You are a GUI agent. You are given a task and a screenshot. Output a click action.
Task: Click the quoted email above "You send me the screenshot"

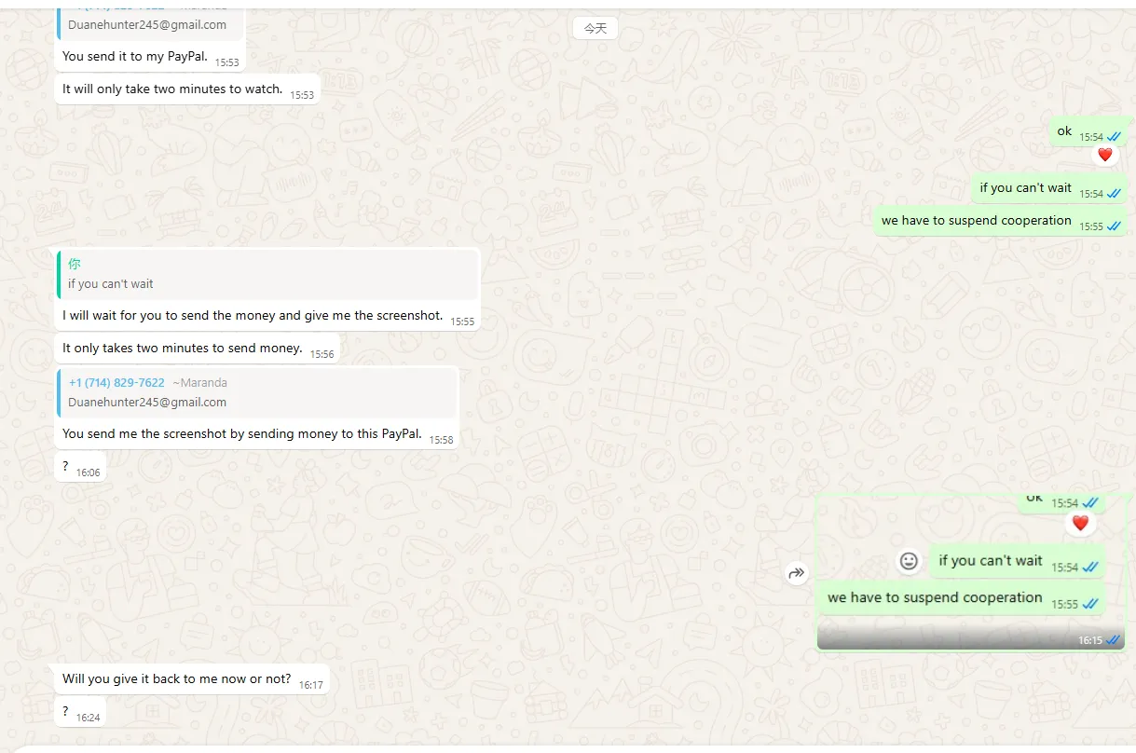point(147,403)
